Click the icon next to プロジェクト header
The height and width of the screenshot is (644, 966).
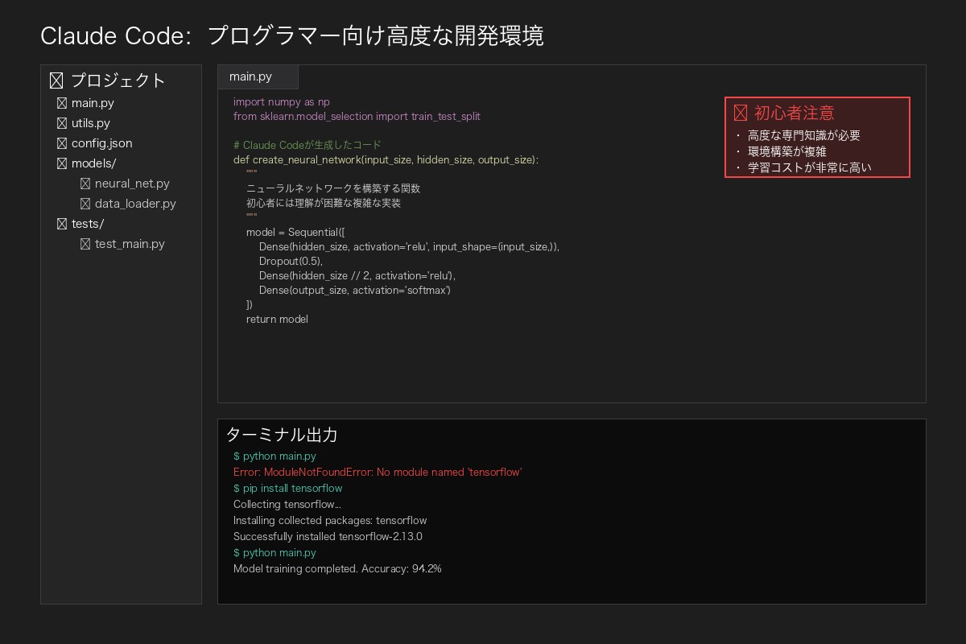coord(56,80)
